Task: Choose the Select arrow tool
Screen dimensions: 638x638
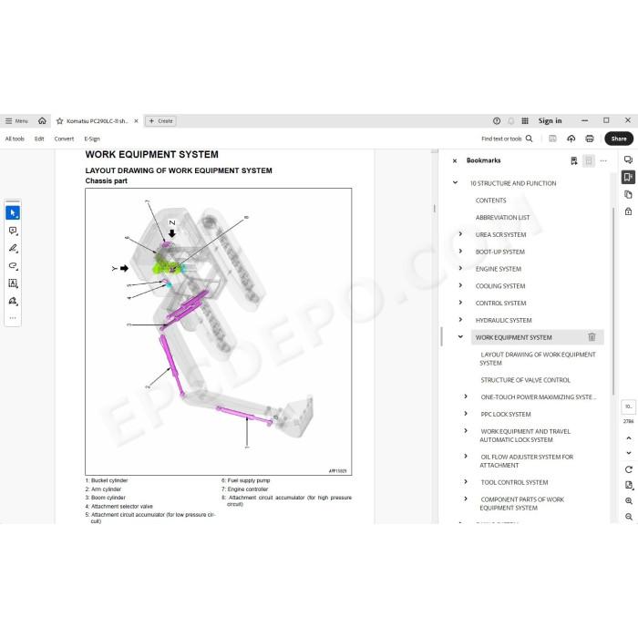Action: 13,212
